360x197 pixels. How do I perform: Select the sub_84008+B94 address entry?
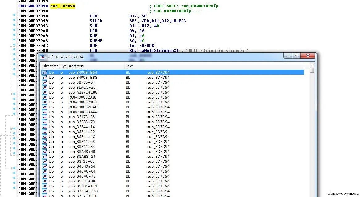(x=83, y=72)
